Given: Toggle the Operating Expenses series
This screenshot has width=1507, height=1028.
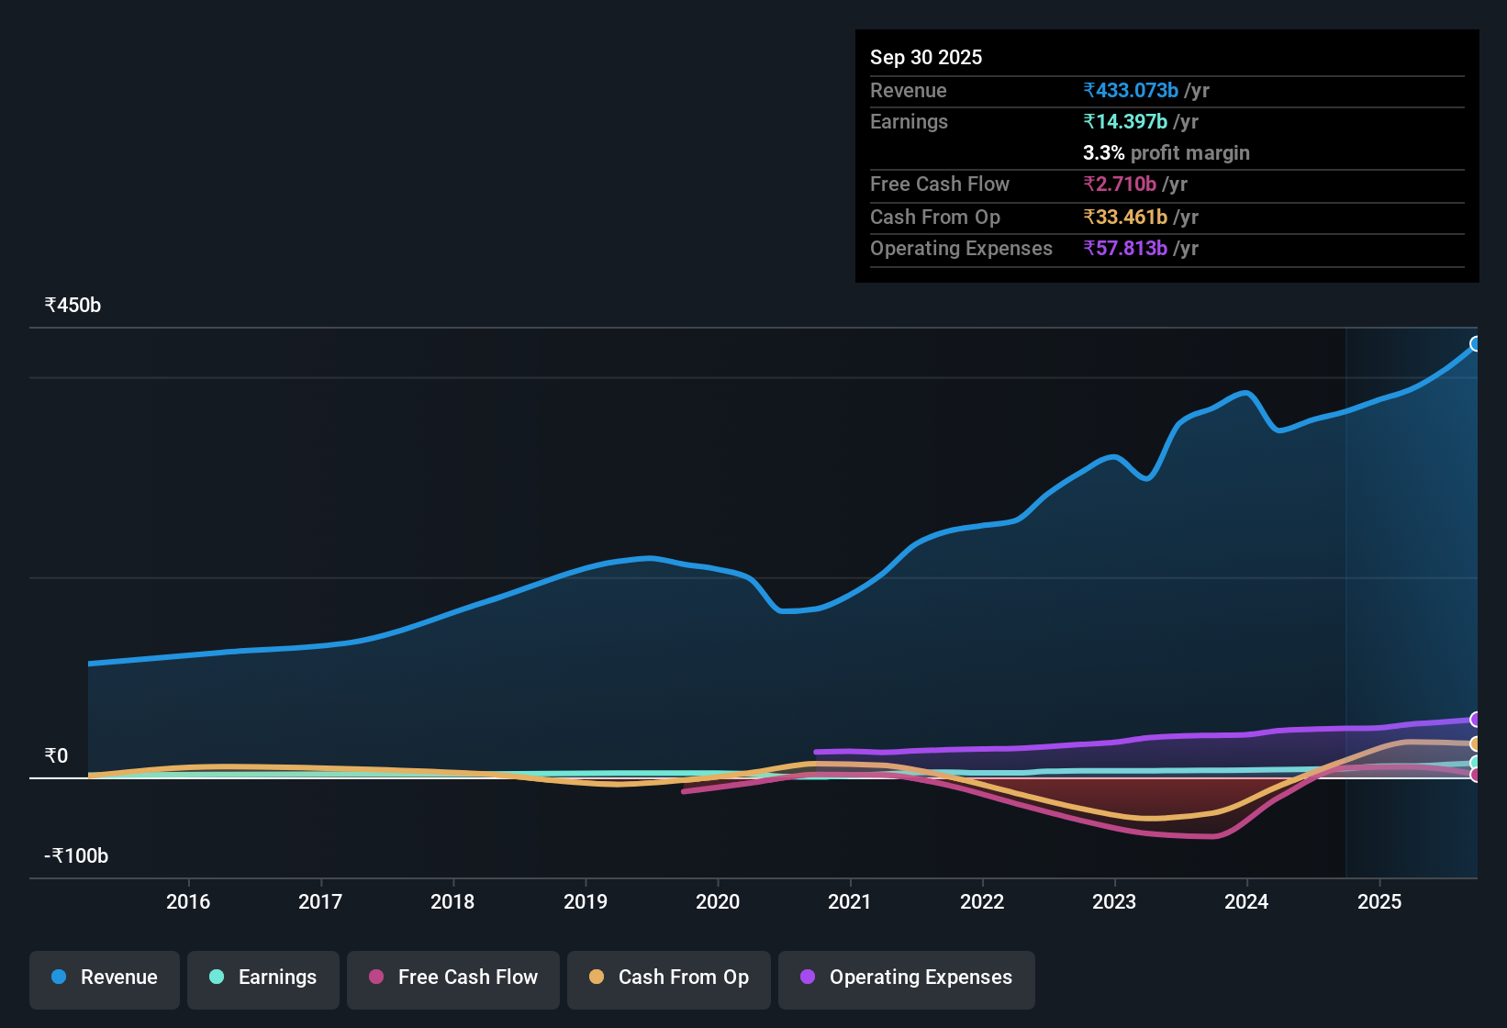Looking at the screenshot, I should click(906, 978).
